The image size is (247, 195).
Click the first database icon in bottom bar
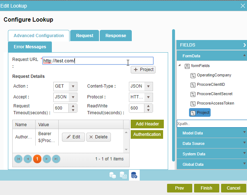(113, 175)
